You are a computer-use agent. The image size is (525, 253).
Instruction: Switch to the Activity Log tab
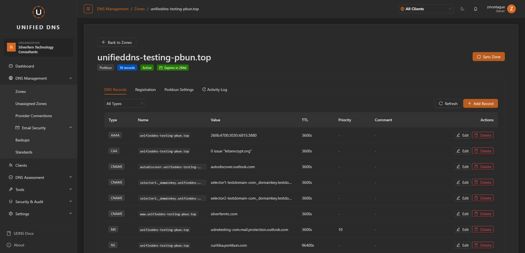tap(215, 90)
